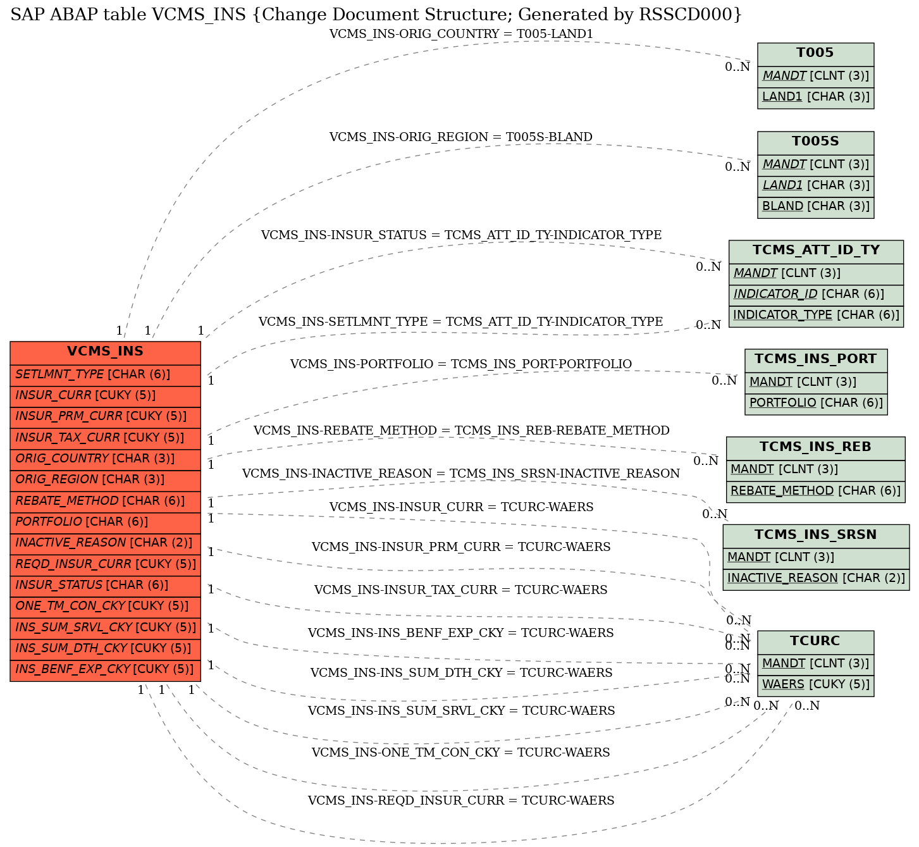This screenshot has height=847, width=919.
Task: Click MANDT field in TCMS_INS_PORT
Action: 816,383
